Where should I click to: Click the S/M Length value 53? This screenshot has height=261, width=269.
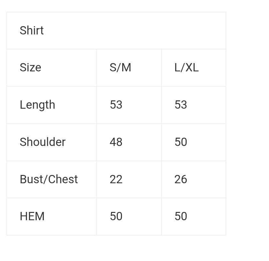click(x=116, y=105)
